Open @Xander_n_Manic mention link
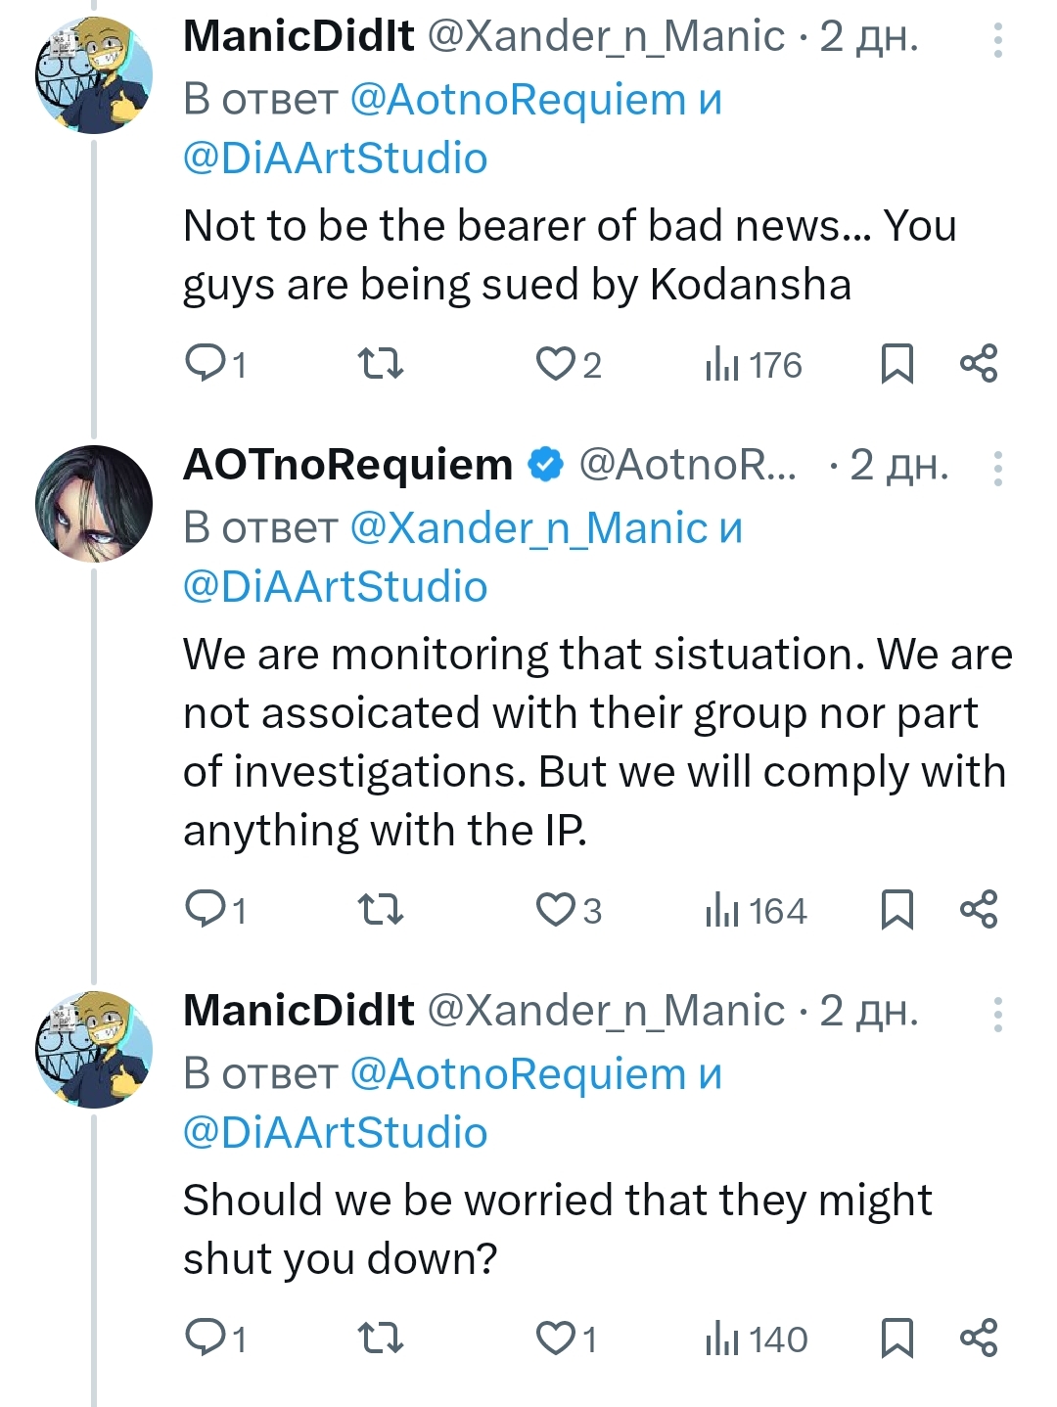Viewport: 1057px width, 1407px height. coord(528,528)
